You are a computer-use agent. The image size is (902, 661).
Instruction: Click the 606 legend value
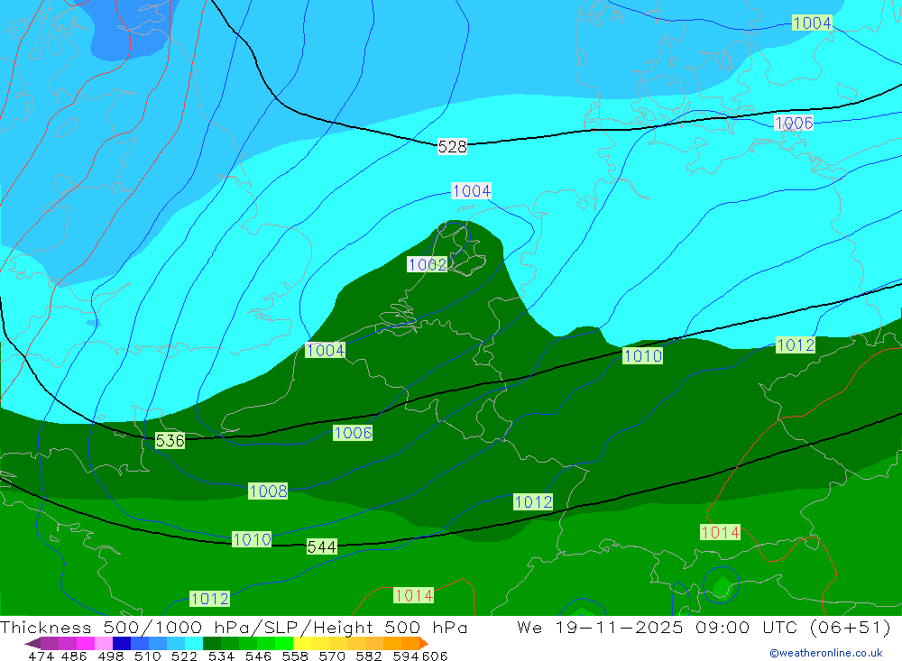click(434, 656)
